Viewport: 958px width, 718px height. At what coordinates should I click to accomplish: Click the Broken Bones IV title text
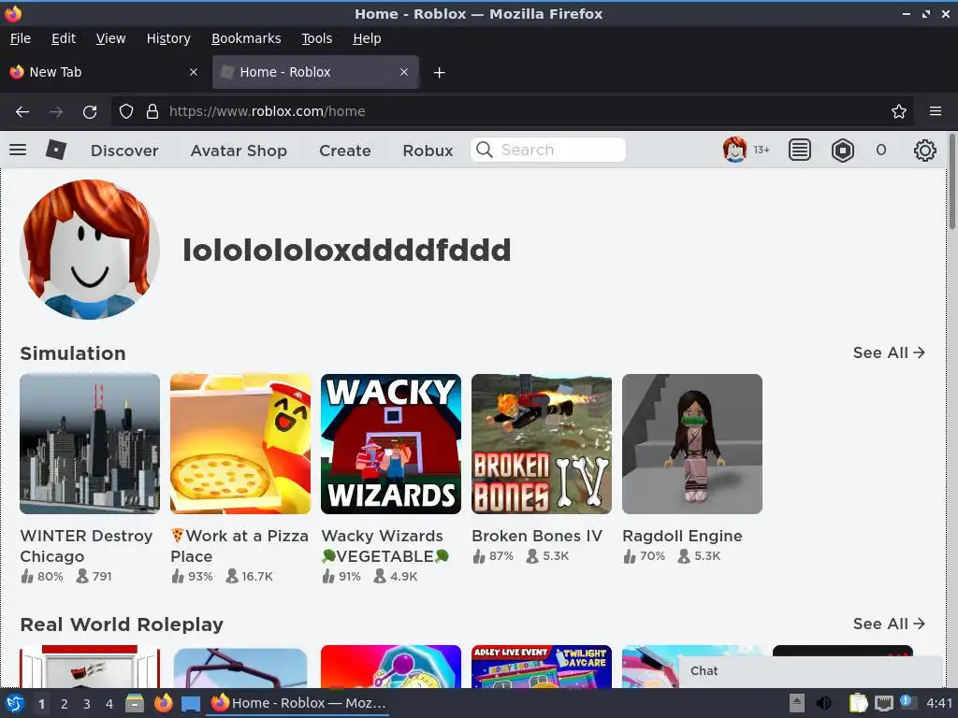(536, 536)
